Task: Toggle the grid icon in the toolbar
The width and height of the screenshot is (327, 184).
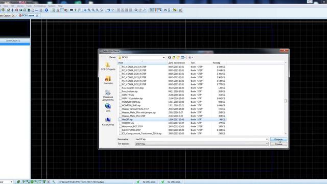Action: point(62,10)
